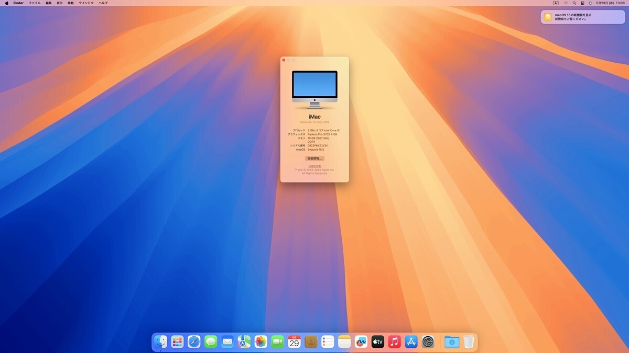
Task: Open the Finder menu
Action: tap(18, 3)
